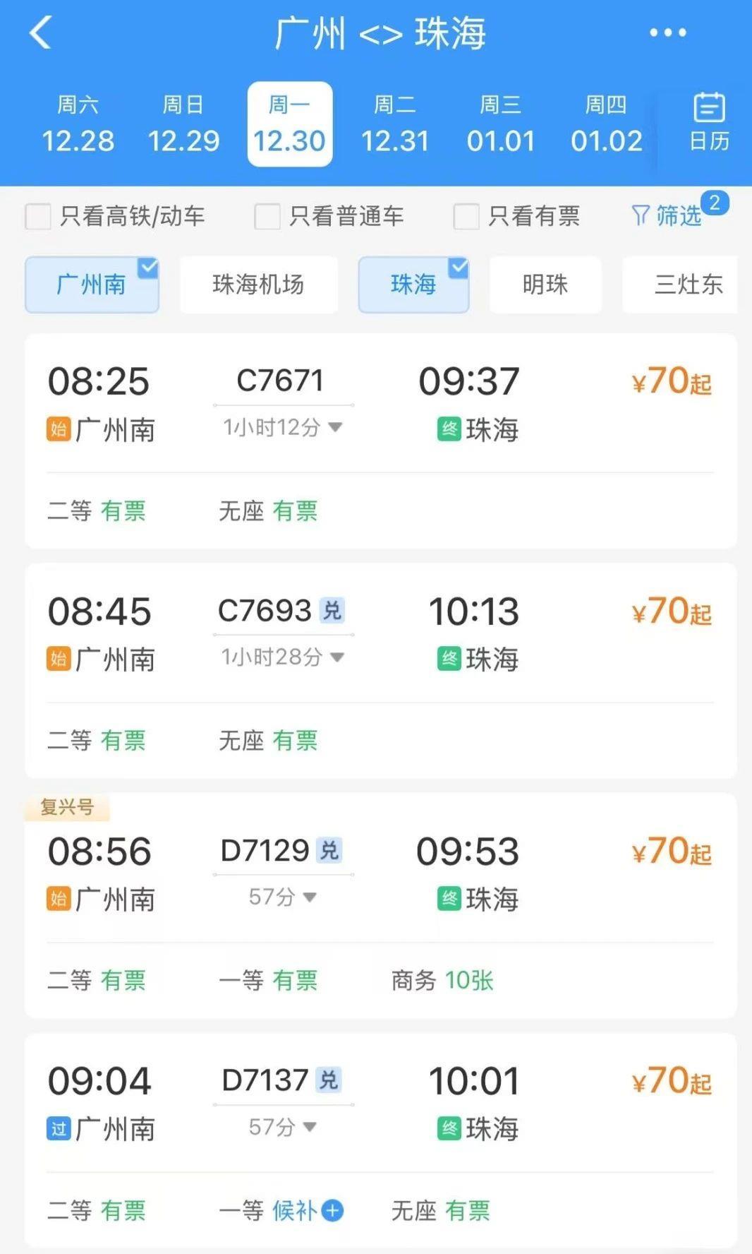This screenshot has width=752, height=1254.
Task: Select the 周二 12.31 date tab
Action: point(395,124)
